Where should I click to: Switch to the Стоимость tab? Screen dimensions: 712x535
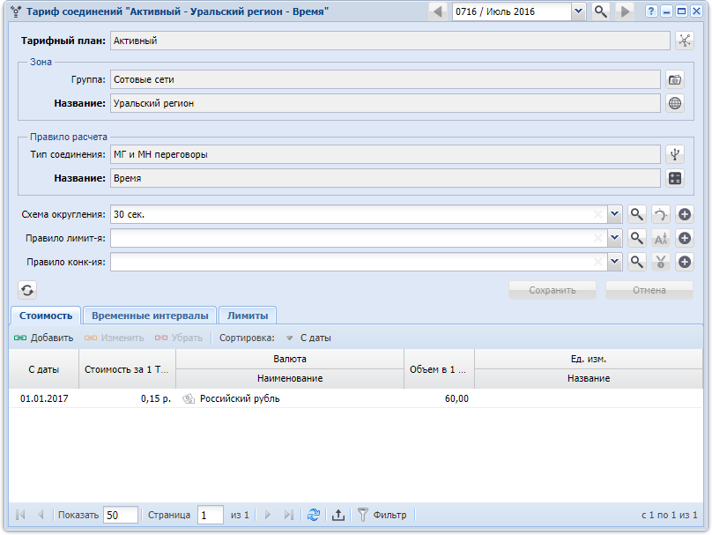[x=46, y=316]
